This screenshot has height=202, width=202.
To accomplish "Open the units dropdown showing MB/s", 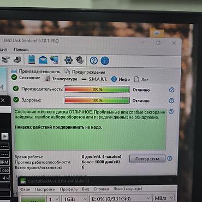I will (x=163, y=198).
